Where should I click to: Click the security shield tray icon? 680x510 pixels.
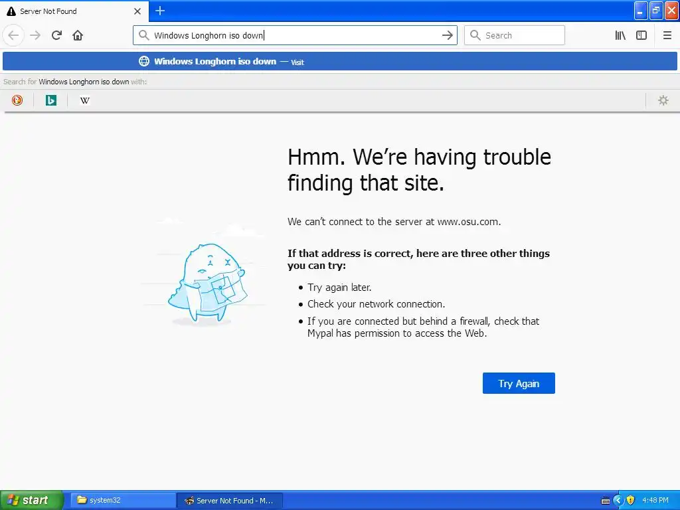[x=631, y=501]
